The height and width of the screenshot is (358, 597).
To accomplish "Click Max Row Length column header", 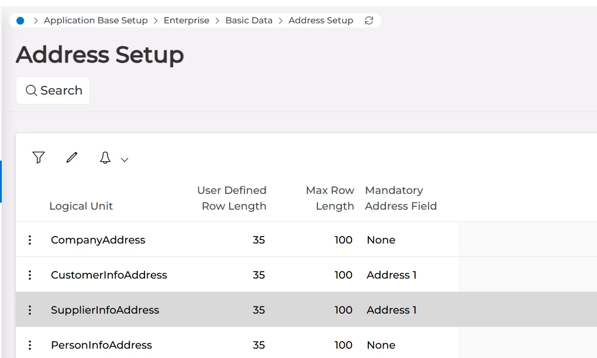I will pos(330,198).
